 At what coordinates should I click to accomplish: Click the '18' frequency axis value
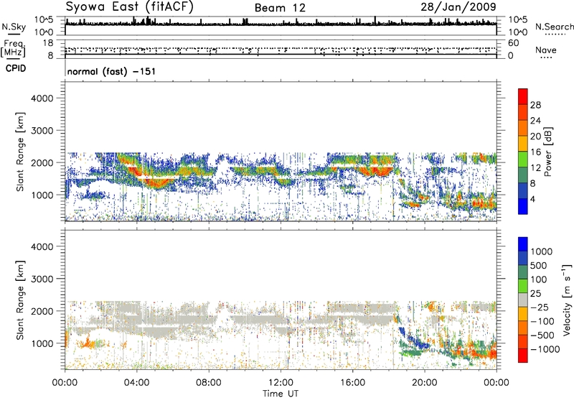pos(47,43)
